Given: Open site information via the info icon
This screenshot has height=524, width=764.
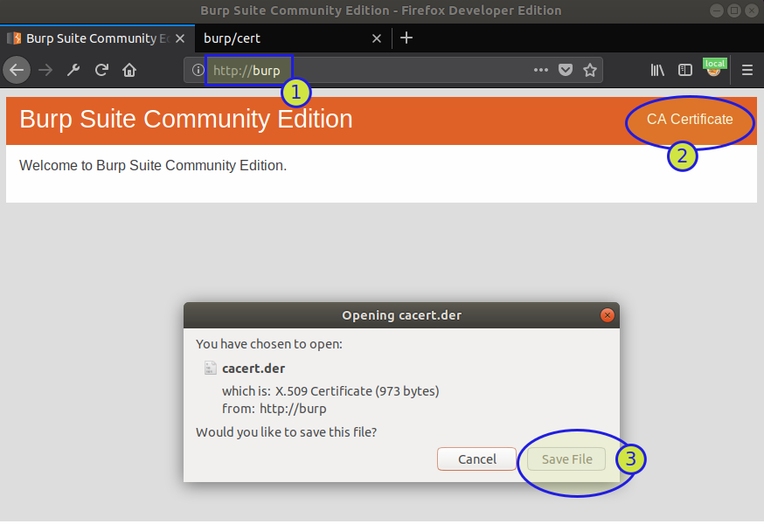Looking at the screenshot, I should (x=198, y=70).
